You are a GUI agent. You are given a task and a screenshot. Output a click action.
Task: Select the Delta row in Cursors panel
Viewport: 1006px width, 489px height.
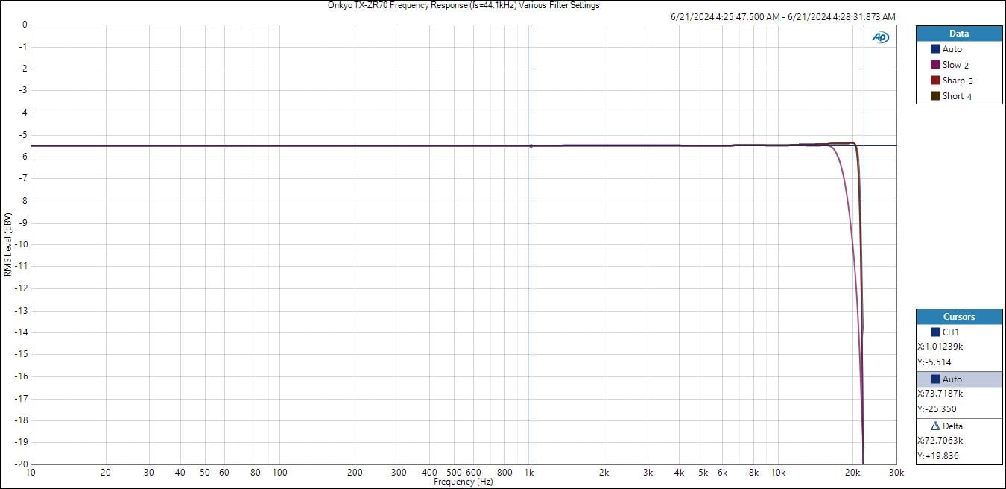click(959, 426)
